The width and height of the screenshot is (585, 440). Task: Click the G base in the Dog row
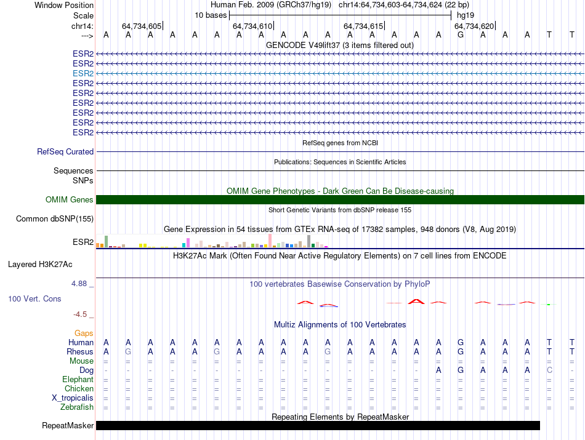(x=461, y=370)
